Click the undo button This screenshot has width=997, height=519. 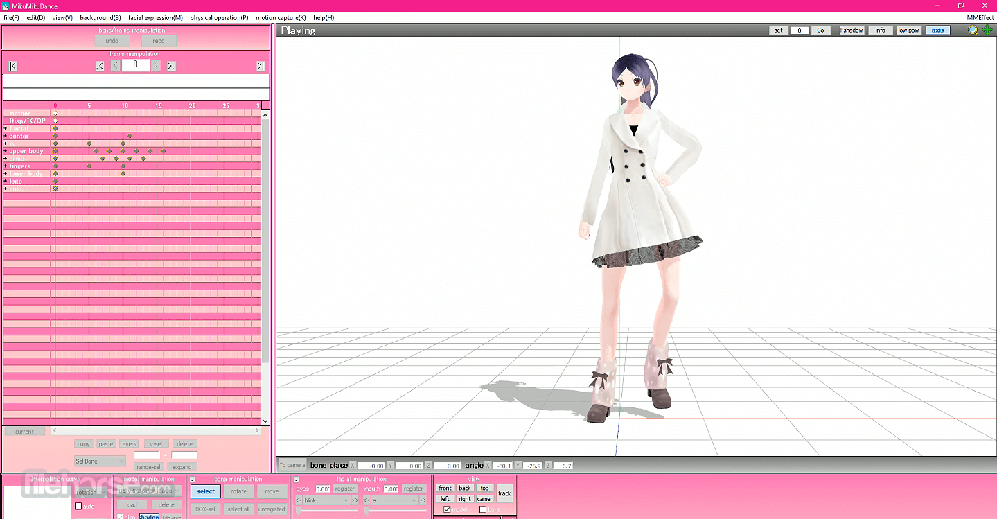tap(112, 41)
